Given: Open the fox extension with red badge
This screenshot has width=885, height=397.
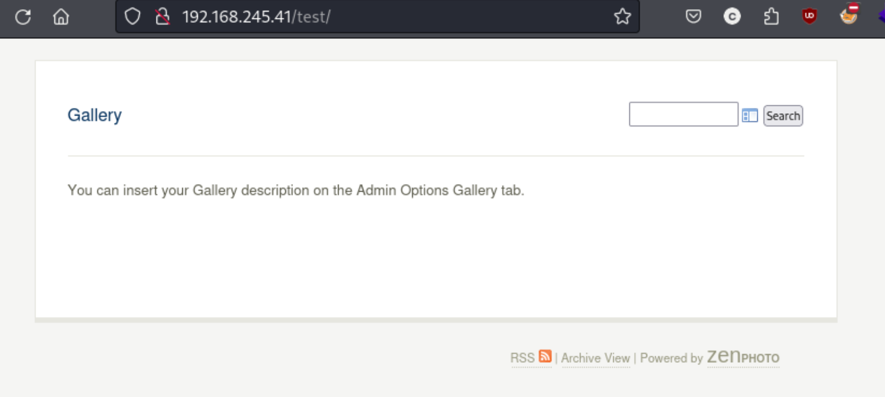Looking at the screenshot, I should pos(849,15).
